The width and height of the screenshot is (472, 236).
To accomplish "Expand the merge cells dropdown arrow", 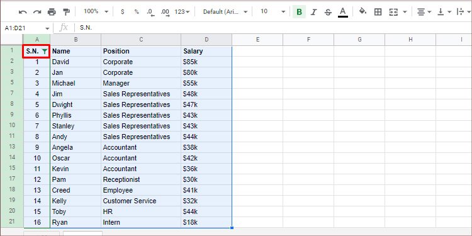I will pos(405,12).
